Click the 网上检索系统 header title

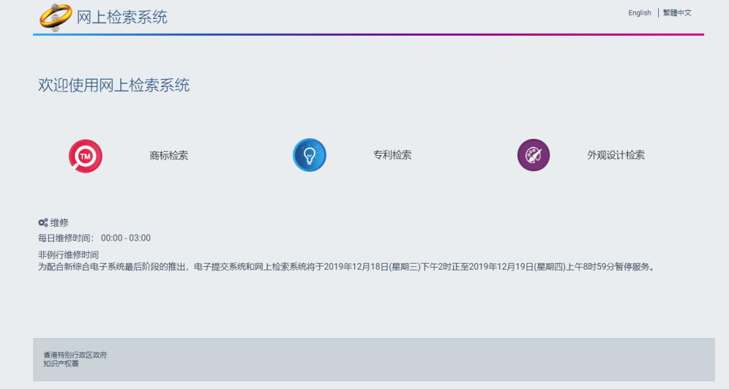(x=122, y=18)
